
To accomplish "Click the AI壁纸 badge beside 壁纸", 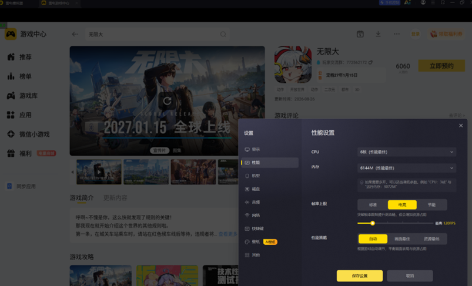I will (x=270, y=242).
